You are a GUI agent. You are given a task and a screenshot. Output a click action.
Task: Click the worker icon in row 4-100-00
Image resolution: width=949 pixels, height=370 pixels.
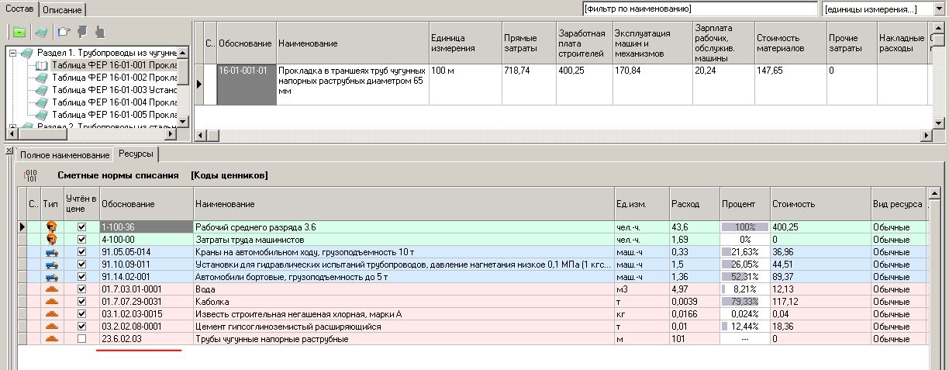(x=52, y=240)
